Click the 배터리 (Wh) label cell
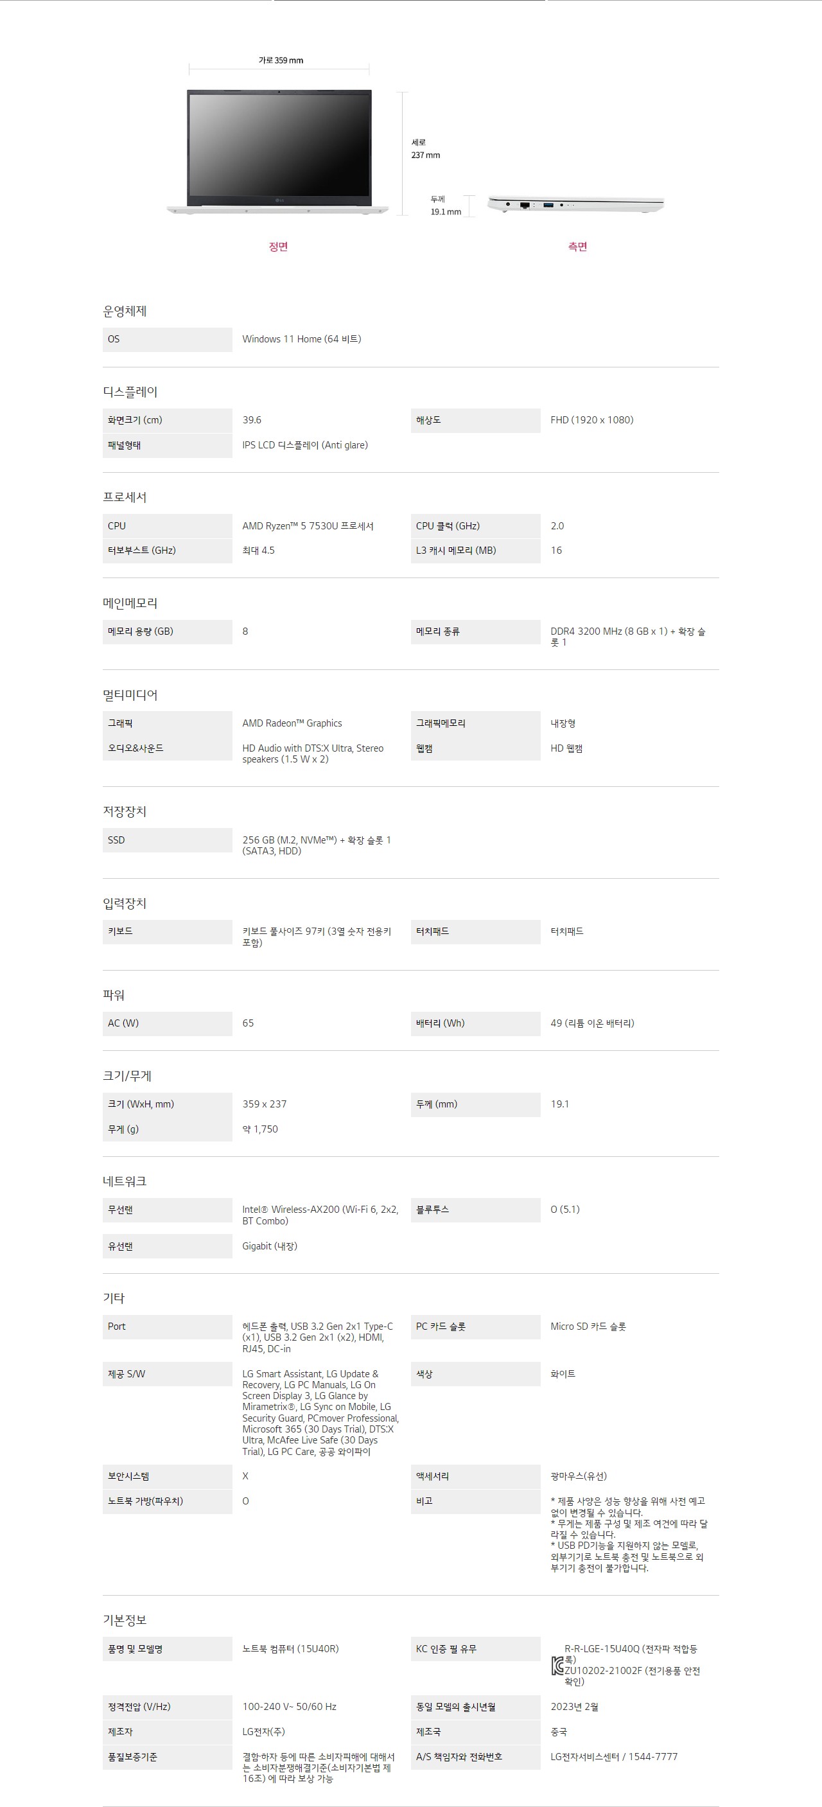 pos(475,1023)
